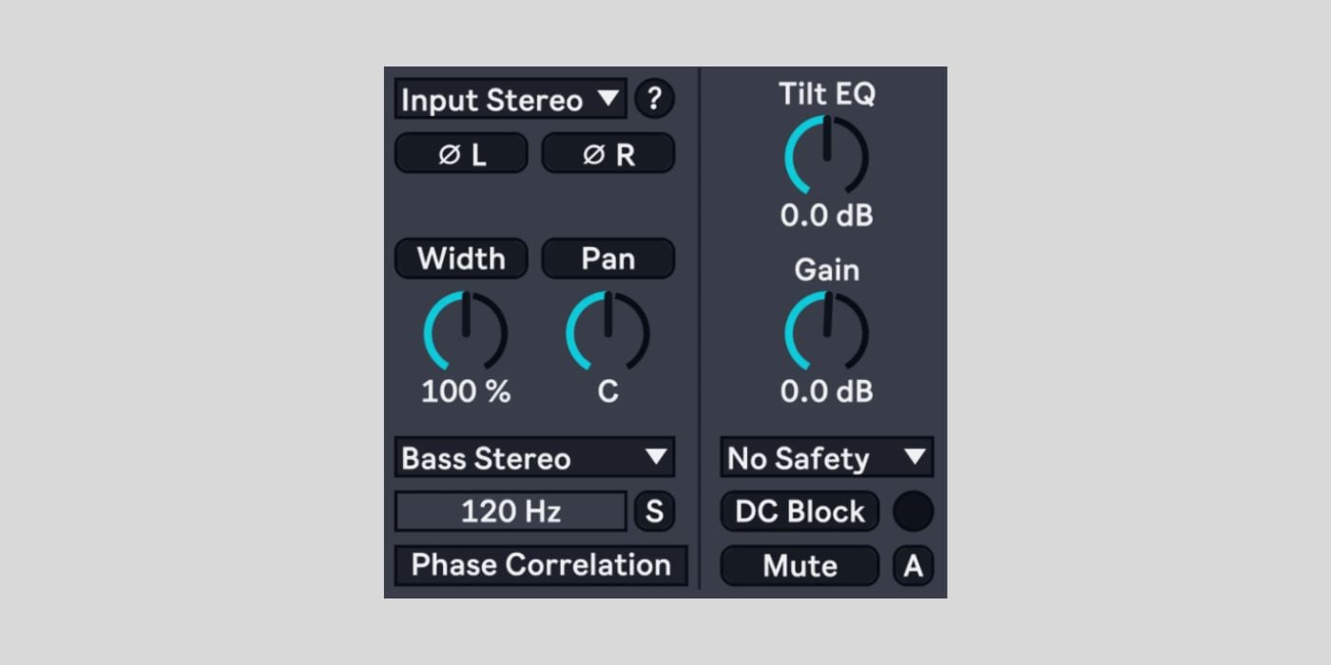Click the Pan knob dial
1331x665 pixels.
click(608, 332)
